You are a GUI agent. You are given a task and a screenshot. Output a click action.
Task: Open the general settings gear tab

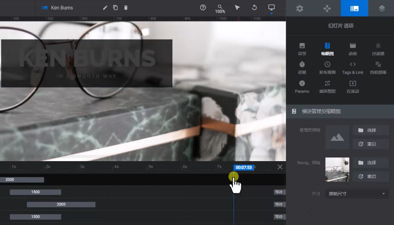(x=299, y=8)
